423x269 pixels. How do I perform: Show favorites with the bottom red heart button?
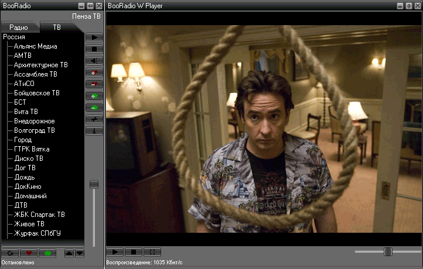click(x=29, y=253)
